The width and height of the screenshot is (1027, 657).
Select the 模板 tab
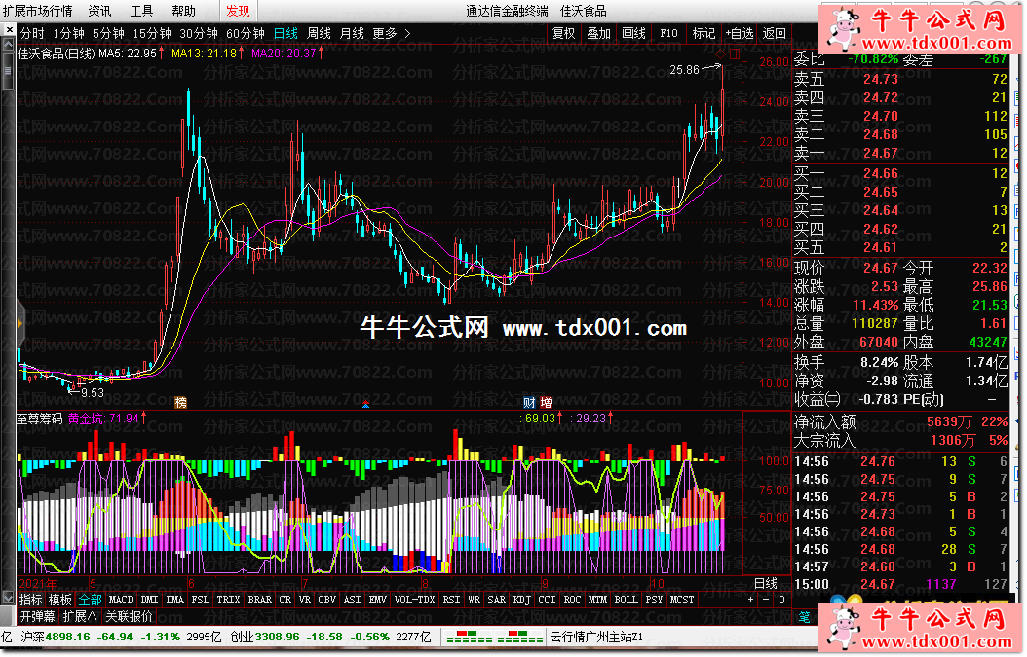[60, 600]
